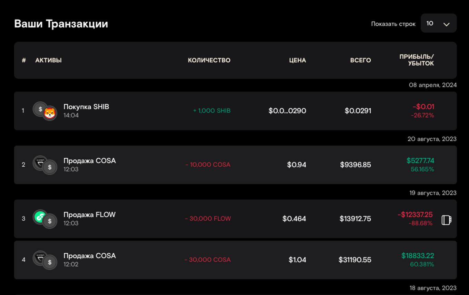The width and height of the screenshot is (469, 295).
Task: Sort by the КОЛИЧЕСТВО column header
Action: pos(209,60)
